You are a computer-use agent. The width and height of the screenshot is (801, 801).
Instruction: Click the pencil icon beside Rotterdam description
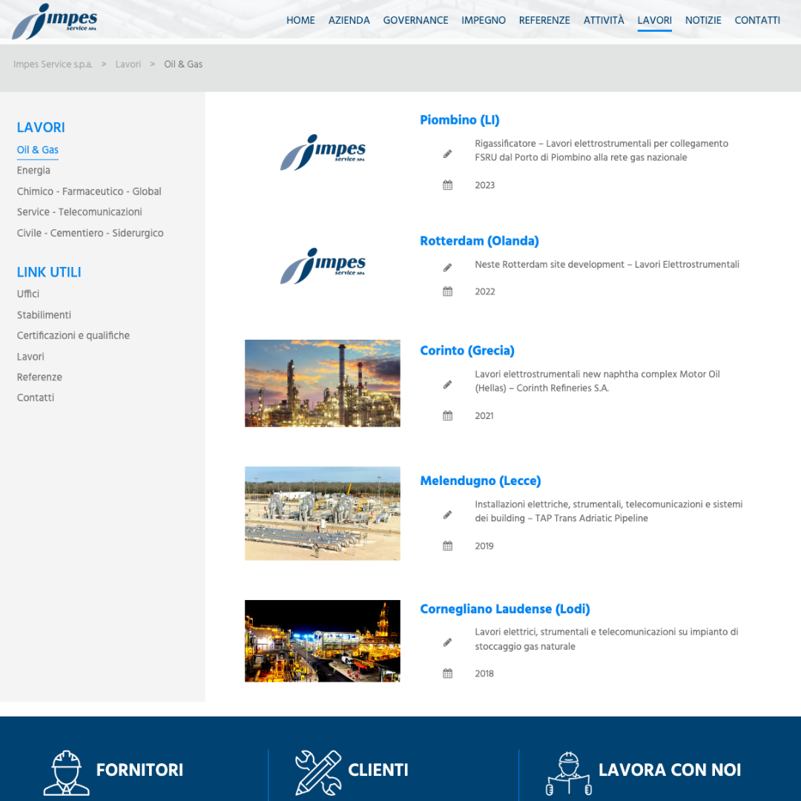tap(447, 267)
